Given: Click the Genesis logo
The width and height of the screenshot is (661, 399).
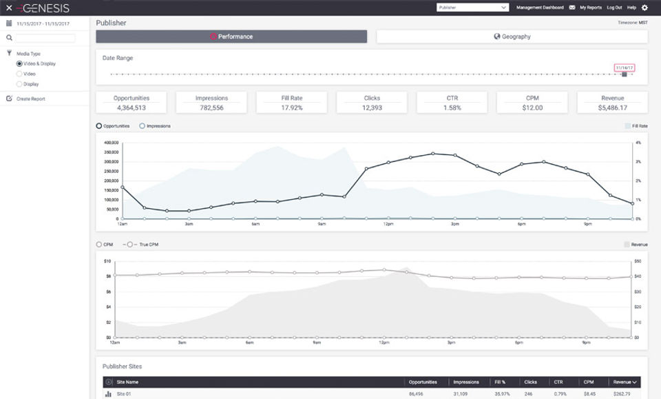Looking at the screenshot, I should coord(43,8).
